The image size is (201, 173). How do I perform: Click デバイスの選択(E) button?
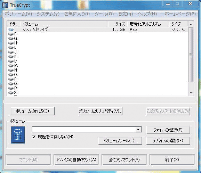(x=168, y=141)
